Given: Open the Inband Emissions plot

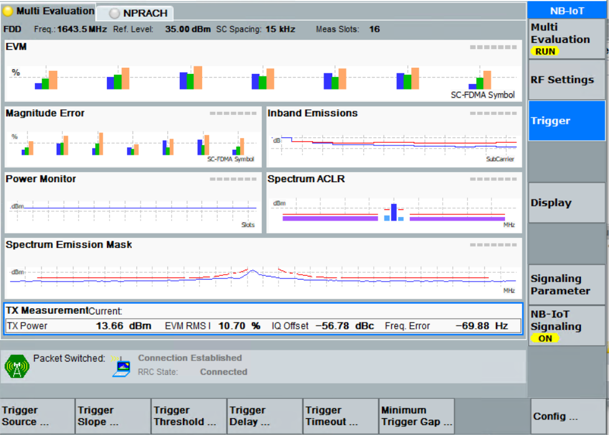Looking at the screenshot, I should click(x=394, y=137).
